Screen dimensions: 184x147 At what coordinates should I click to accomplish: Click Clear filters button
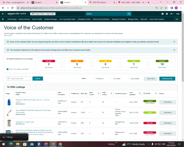point(151,79)
